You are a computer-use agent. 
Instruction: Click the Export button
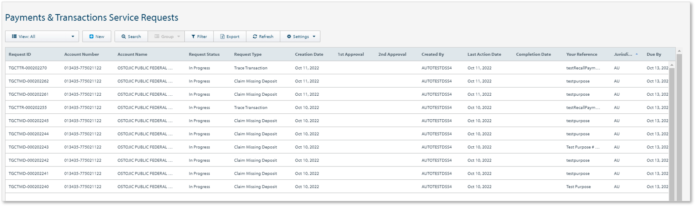click(230, 36)
